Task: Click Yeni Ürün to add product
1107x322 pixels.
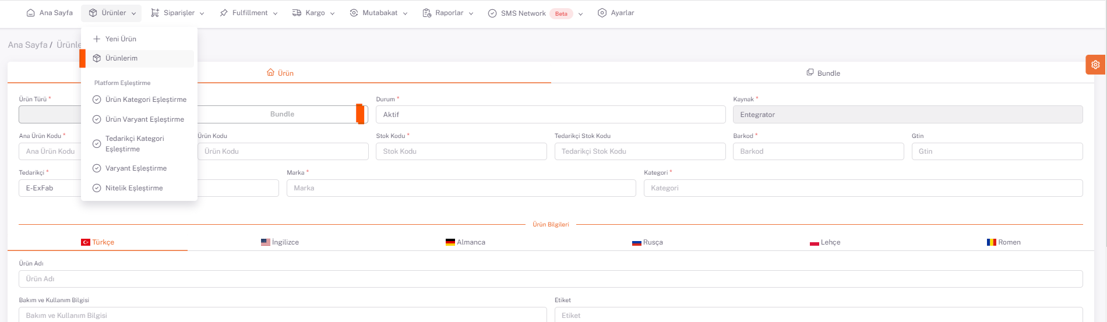Action: (x=121, y=39)
